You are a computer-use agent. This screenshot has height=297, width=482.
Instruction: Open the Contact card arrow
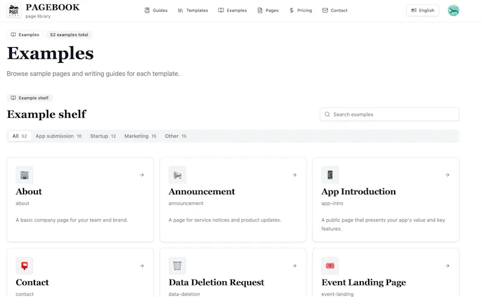pos(142,266)
